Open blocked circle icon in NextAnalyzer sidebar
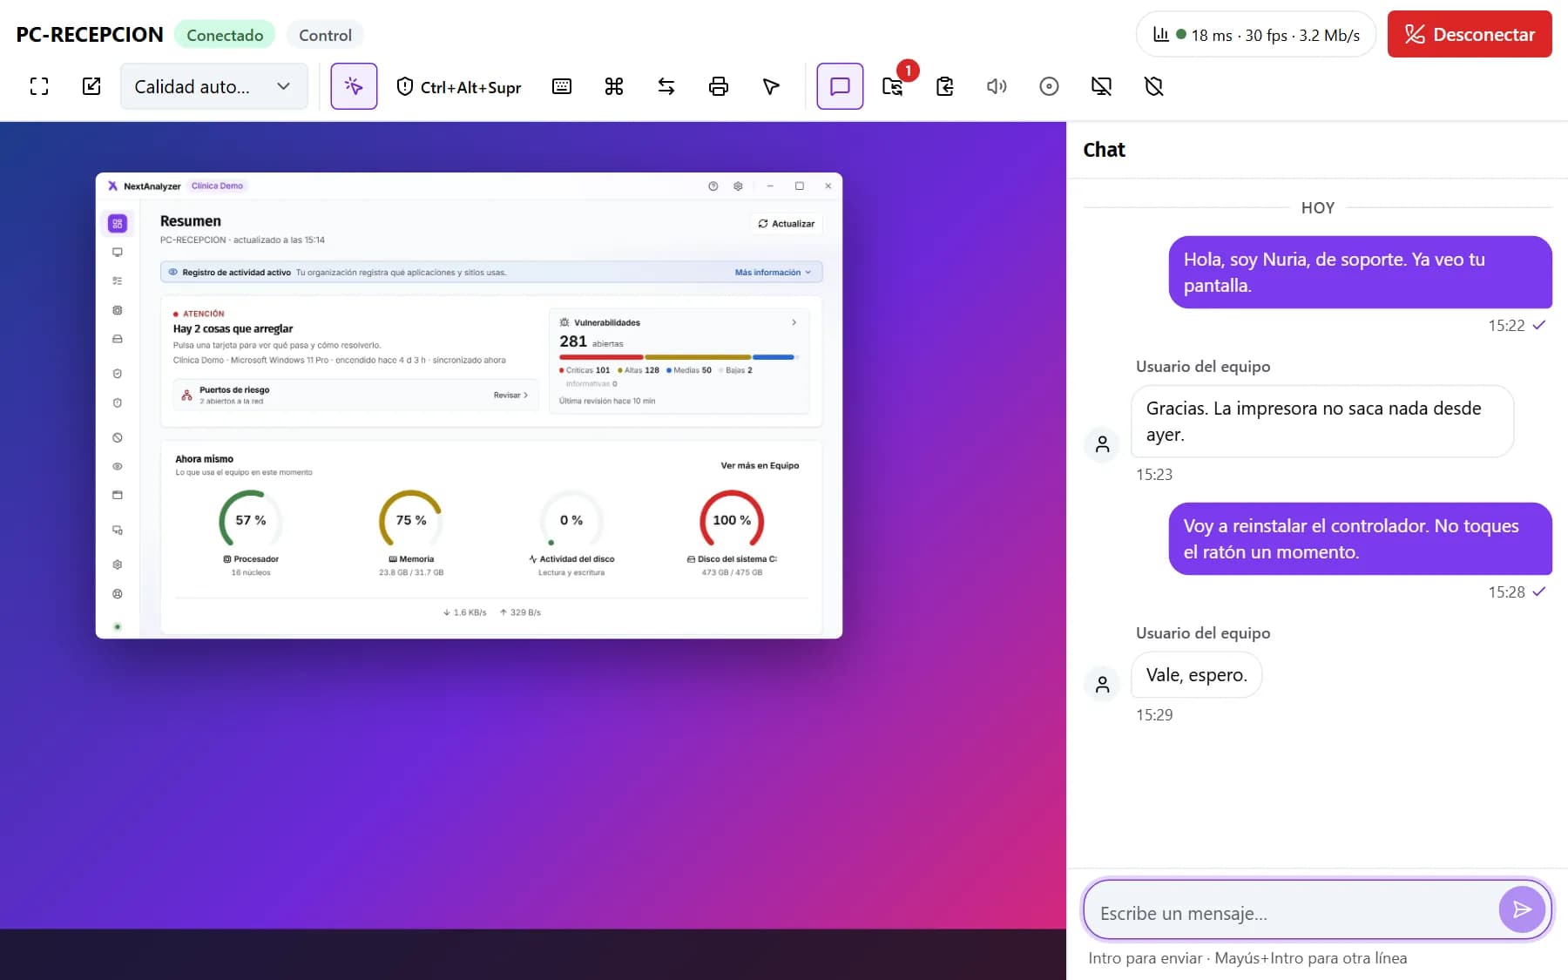This screenshot has height=980, width=1568. pyautogui.click(x=118, y=438)
